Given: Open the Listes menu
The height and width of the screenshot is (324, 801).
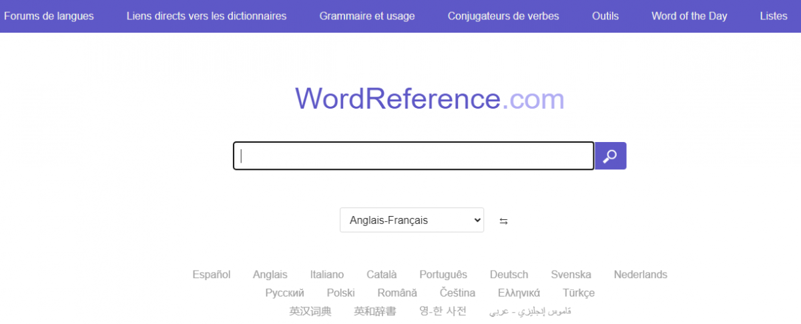Looking at the screenshot, I should [x=774, y=16].
